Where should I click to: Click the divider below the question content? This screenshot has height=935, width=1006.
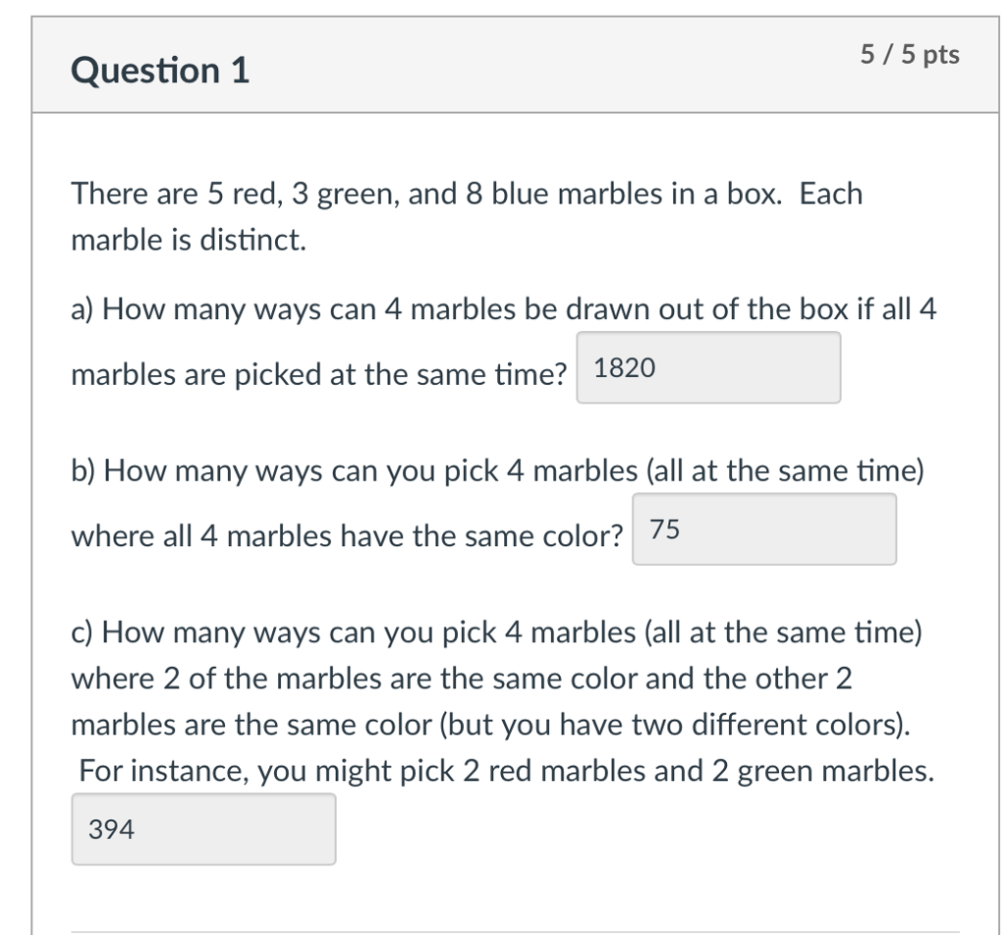pos(515,927)
